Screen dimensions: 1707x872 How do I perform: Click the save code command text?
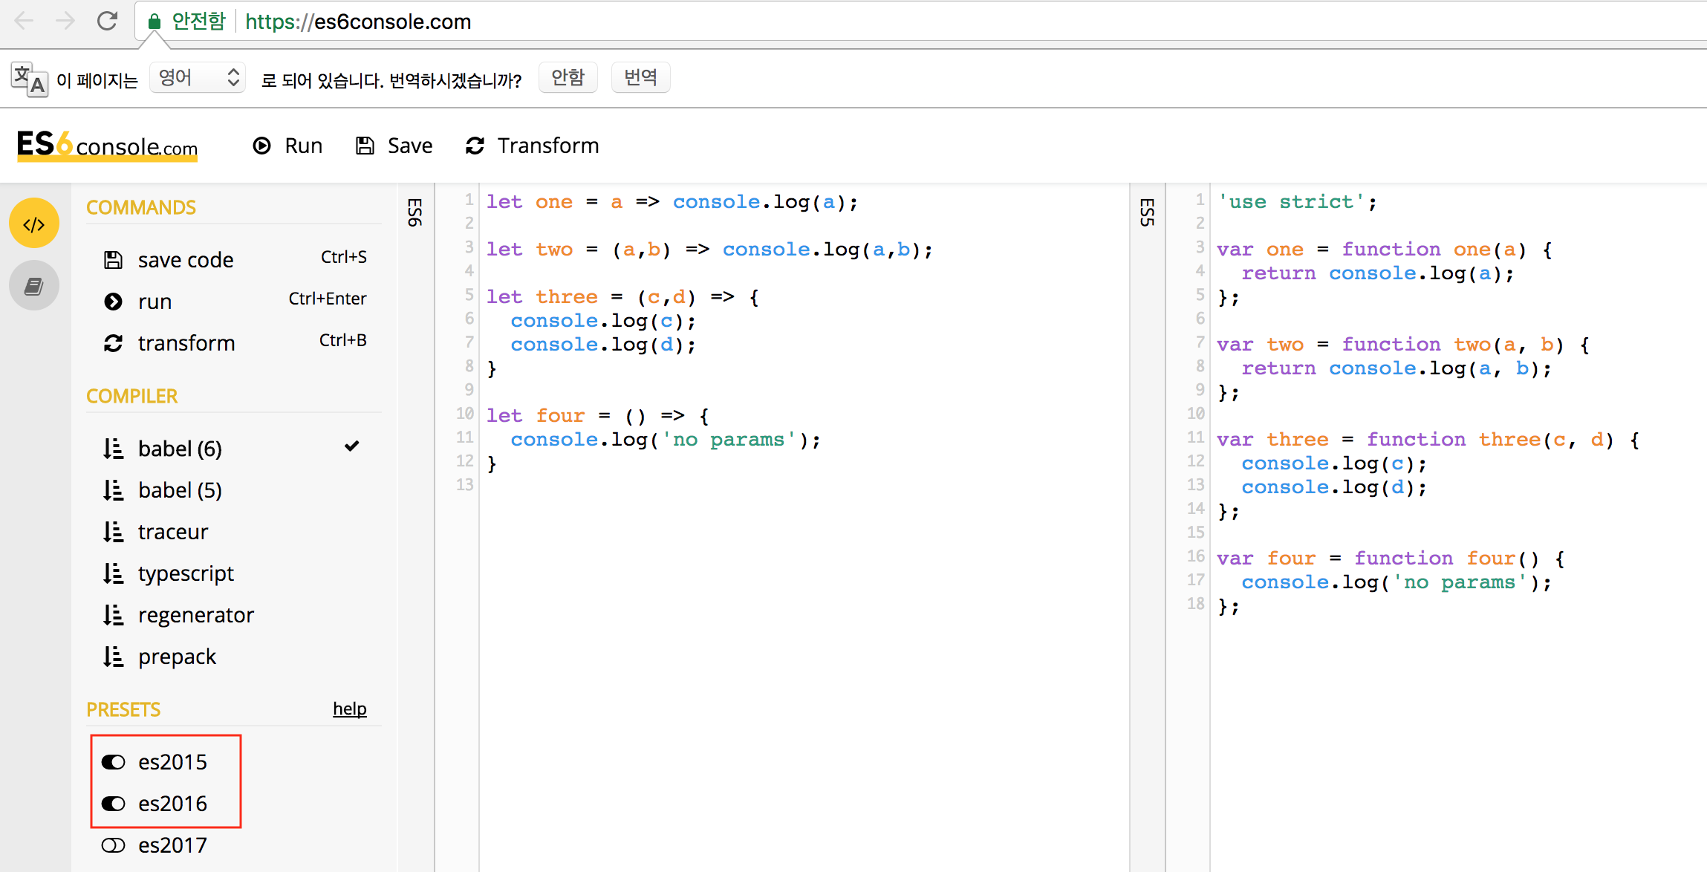pos(186,260)
